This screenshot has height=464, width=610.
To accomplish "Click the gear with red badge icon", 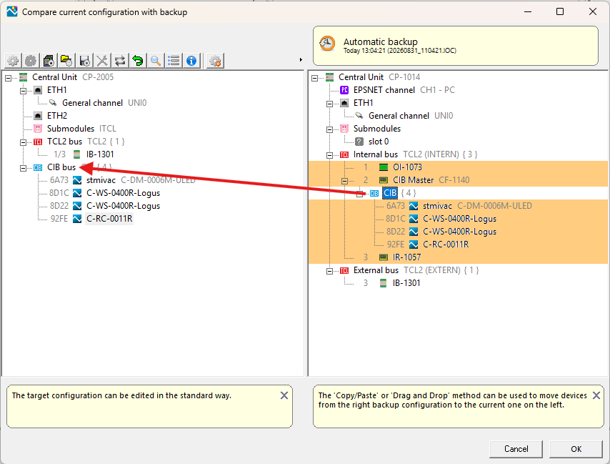I will click(215, 61).
